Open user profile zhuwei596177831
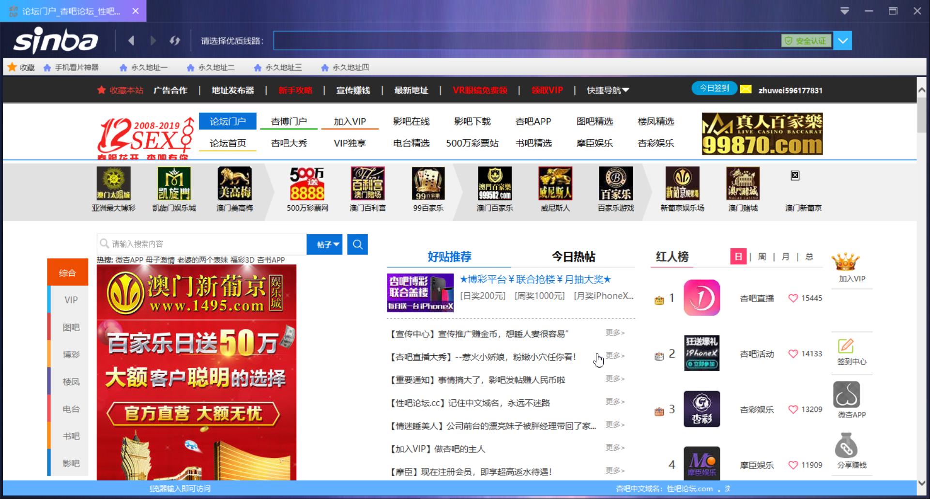930x499 pixels. tap(790, 90)
